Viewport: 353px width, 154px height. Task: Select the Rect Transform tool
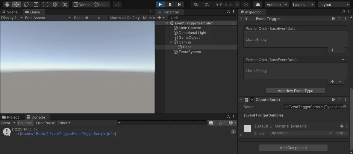[46, 4]
